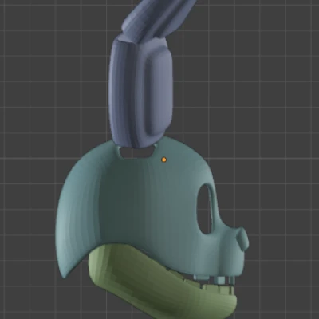Click the orange object origin dot
This screenshot has height=319, width=319.
164,159
